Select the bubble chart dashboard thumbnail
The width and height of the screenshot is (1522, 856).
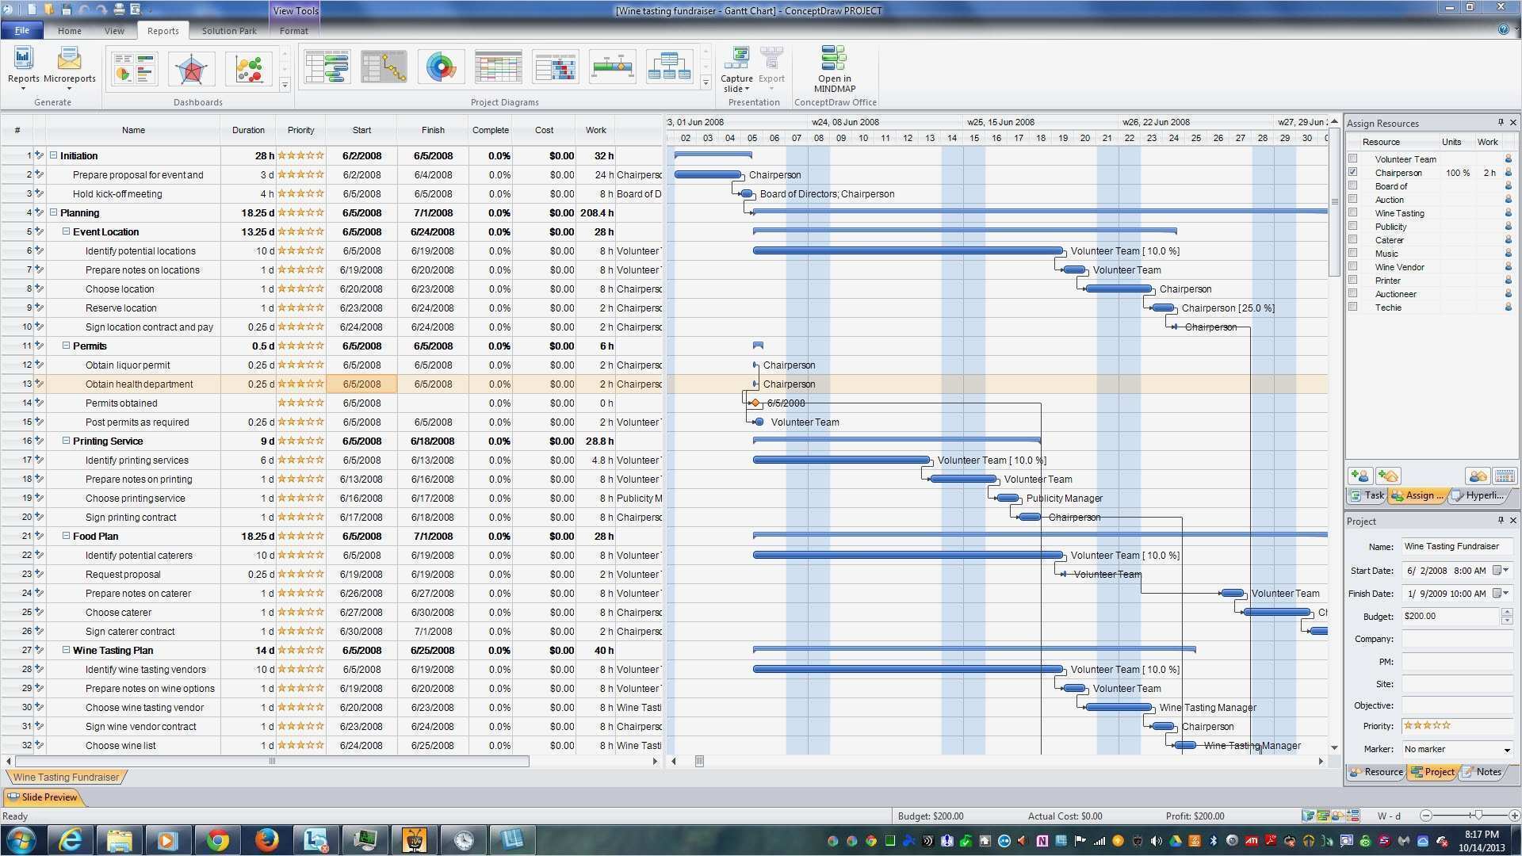[x=248, y=69]
